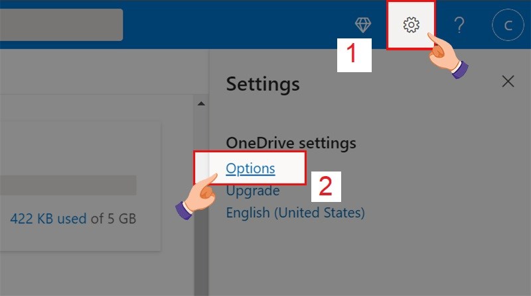531x296 pixels.
Task: Close the Settings panel with the X
Action: pos(508,81)
